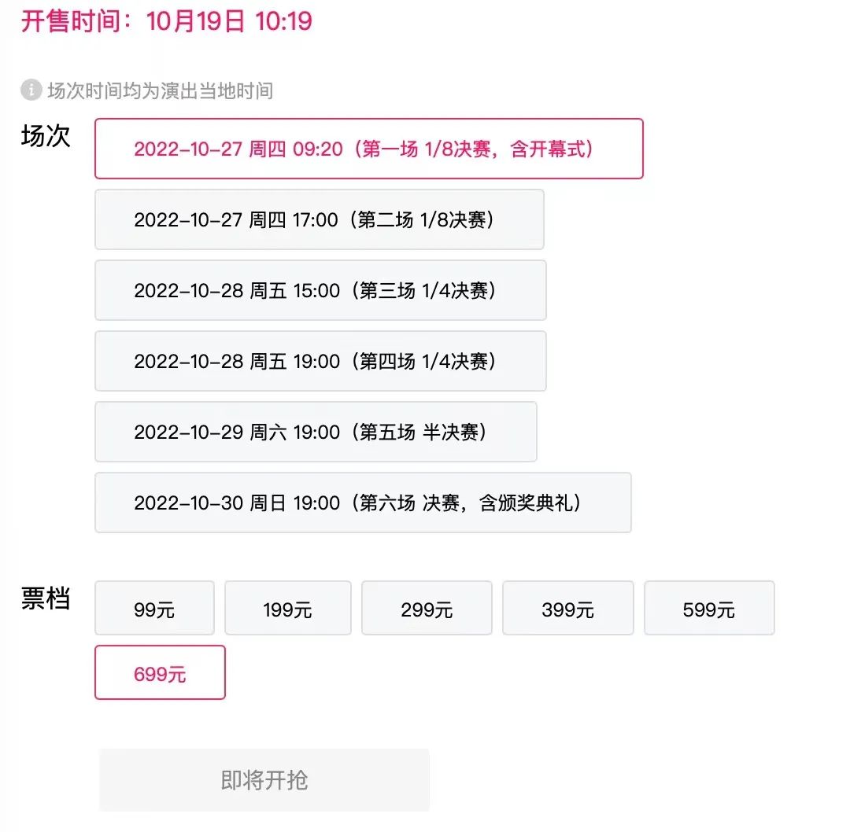Choose the 199元 ticket tier
The width and height of the screenshot is (850, 832).
287,609
